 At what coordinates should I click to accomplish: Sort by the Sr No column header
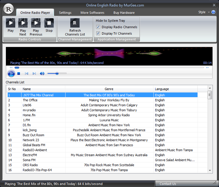point(14,89)
